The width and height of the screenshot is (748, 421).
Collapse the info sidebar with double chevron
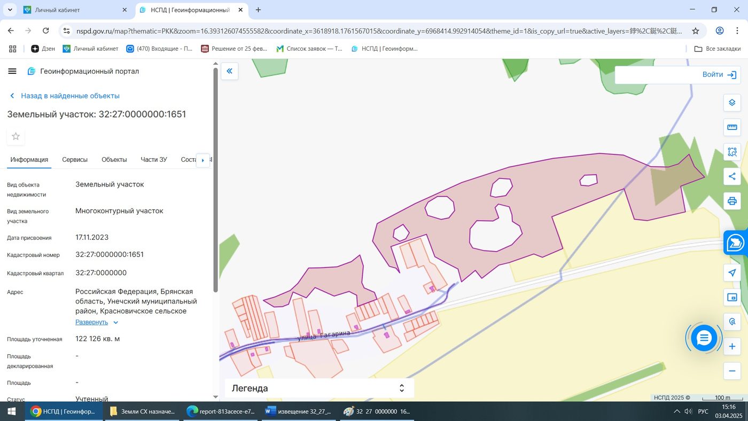coord(229,71)
